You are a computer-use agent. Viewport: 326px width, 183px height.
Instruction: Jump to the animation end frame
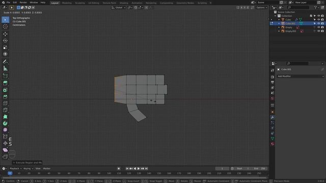coord(146,169)
